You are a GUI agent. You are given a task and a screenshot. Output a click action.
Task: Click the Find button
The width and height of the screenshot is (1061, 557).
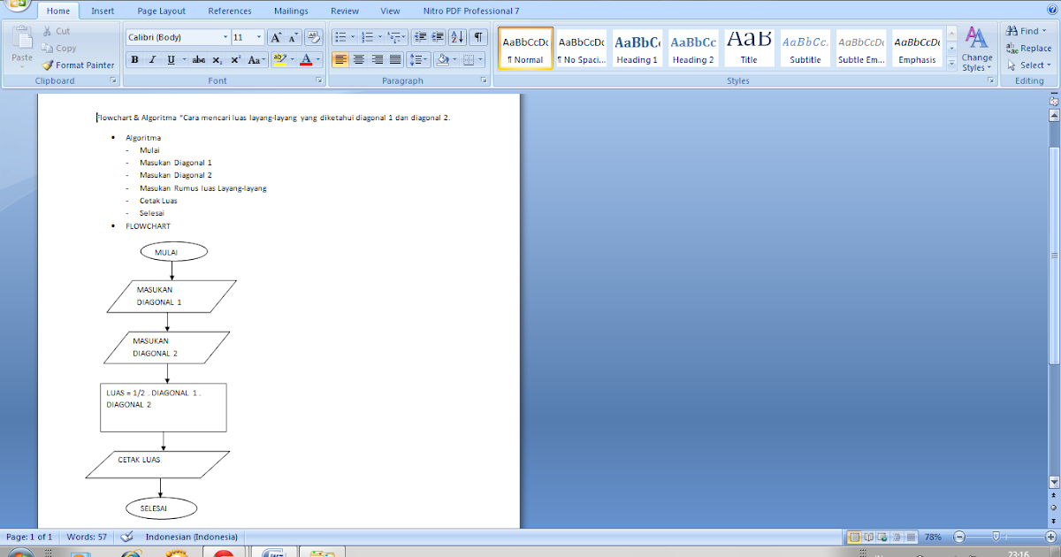1027,31
